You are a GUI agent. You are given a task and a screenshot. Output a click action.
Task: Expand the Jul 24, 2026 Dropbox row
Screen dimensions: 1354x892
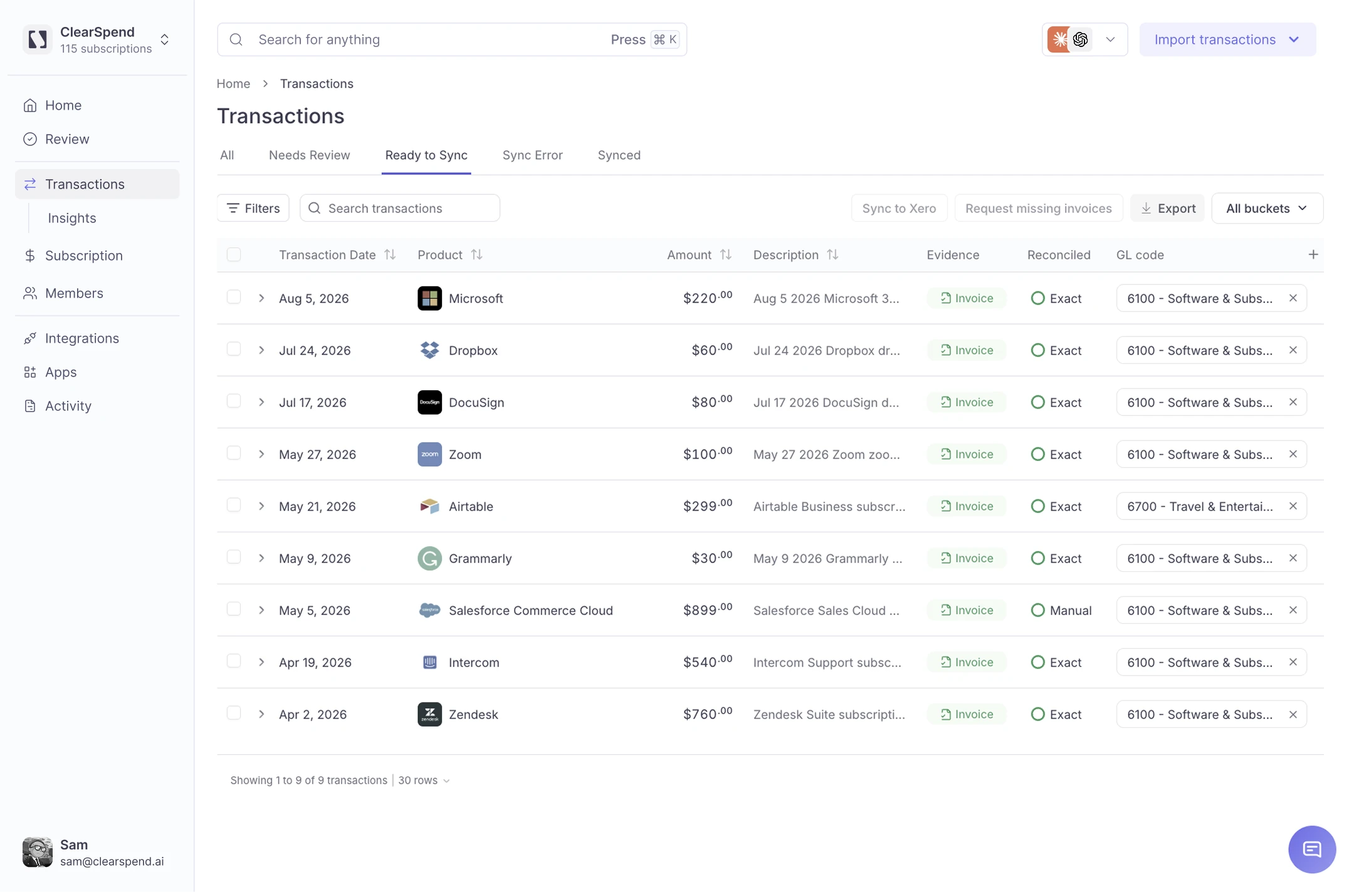pos(261,350)
